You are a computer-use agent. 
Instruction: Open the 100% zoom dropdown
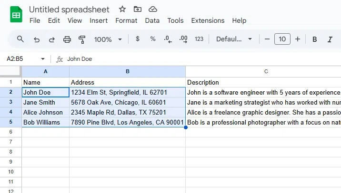point(108,39)
